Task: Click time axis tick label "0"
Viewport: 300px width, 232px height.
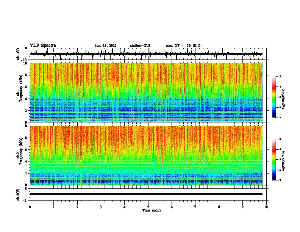Action: click(30, 207)
